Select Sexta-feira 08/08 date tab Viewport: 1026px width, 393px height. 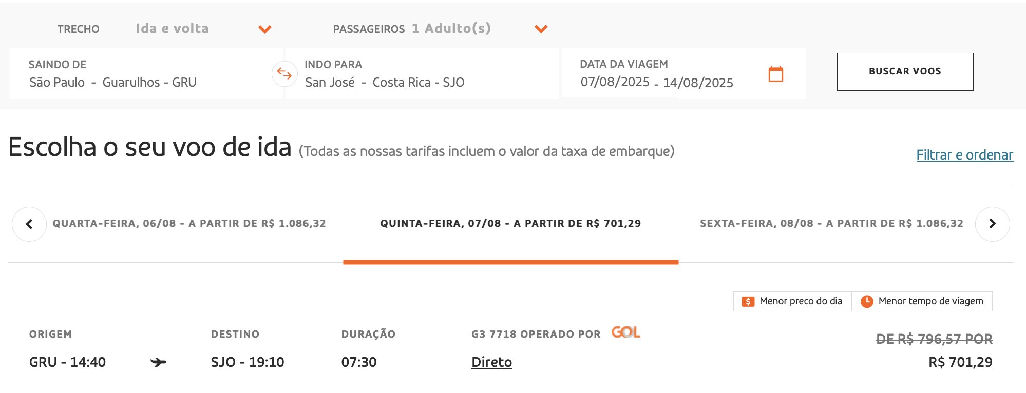[831, 224]
